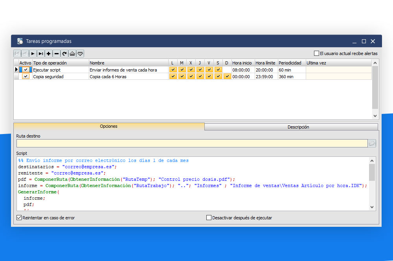Refresh the task list
Viewport: 393px width, 261px height.
[x=64, y=53]
